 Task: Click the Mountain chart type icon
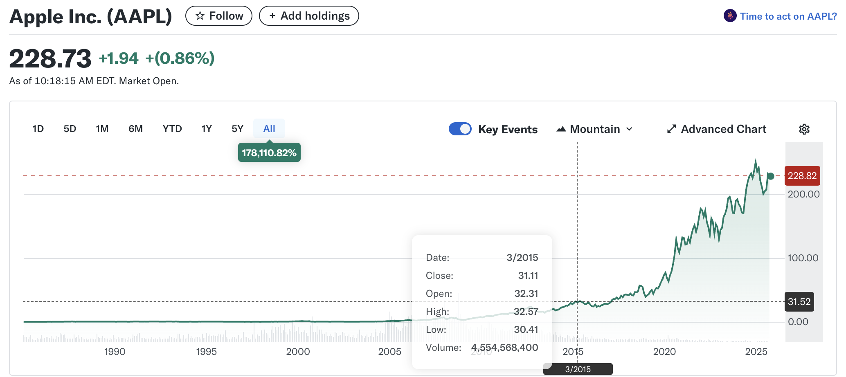561,129
